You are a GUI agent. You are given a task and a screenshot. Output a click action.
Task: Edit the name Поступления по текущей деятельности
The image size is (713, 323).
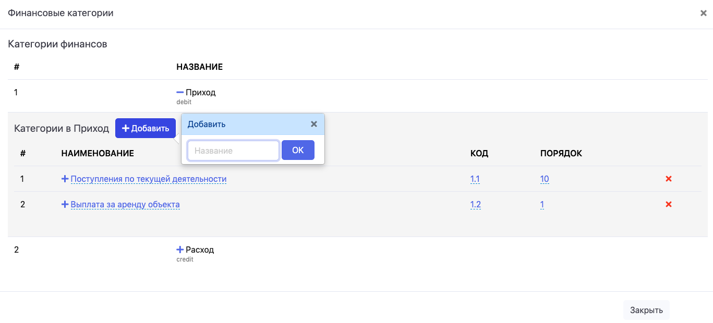tap(148, 179)
